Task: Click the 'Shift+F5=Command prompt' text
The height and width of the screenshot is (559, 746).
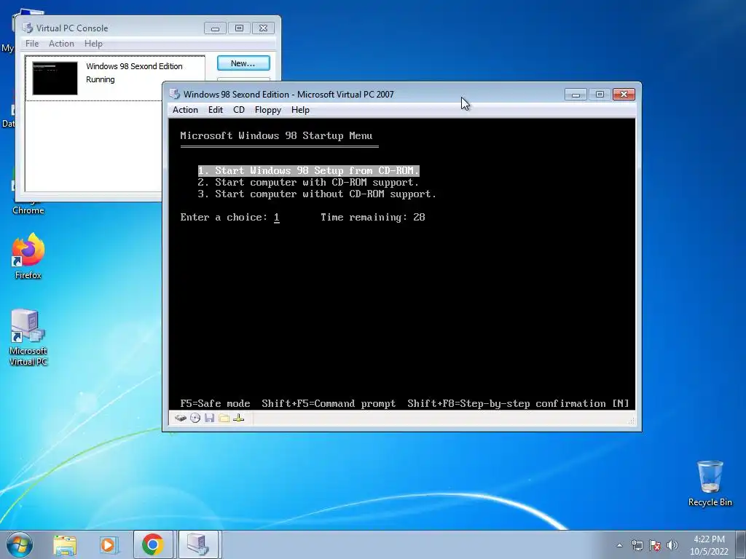Action: point(329,403)
